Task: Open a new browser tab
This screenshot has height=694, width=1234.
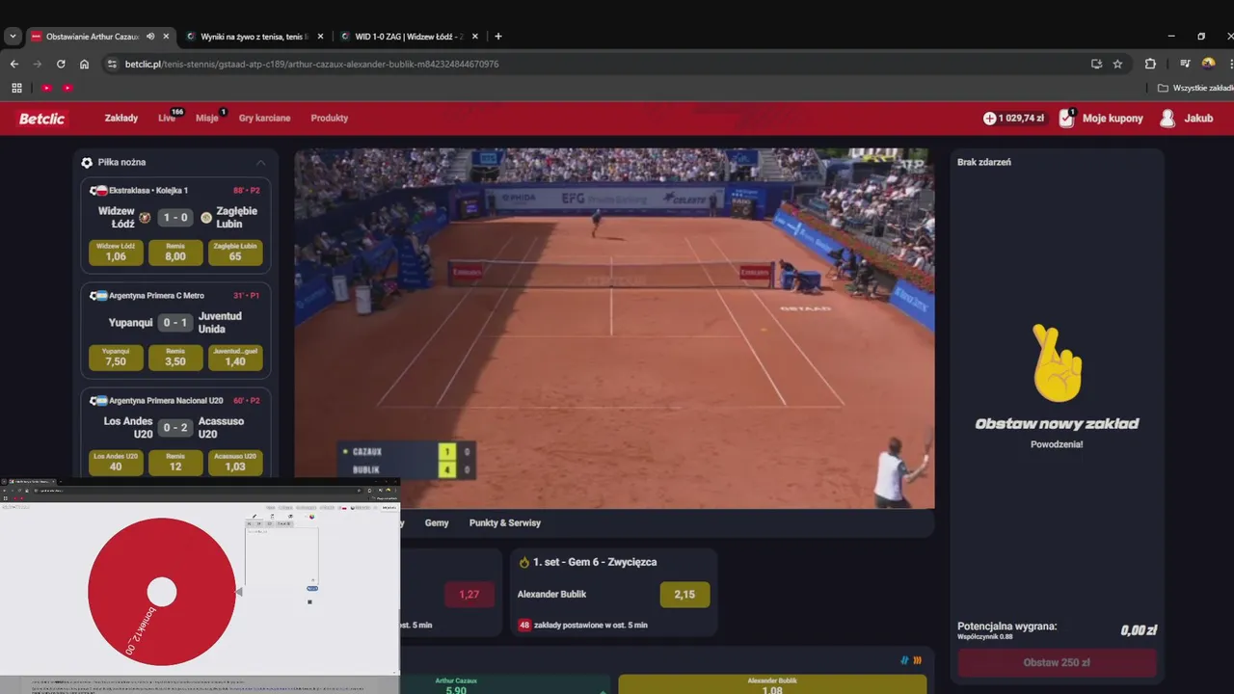Action: click(x=498, y=37)
